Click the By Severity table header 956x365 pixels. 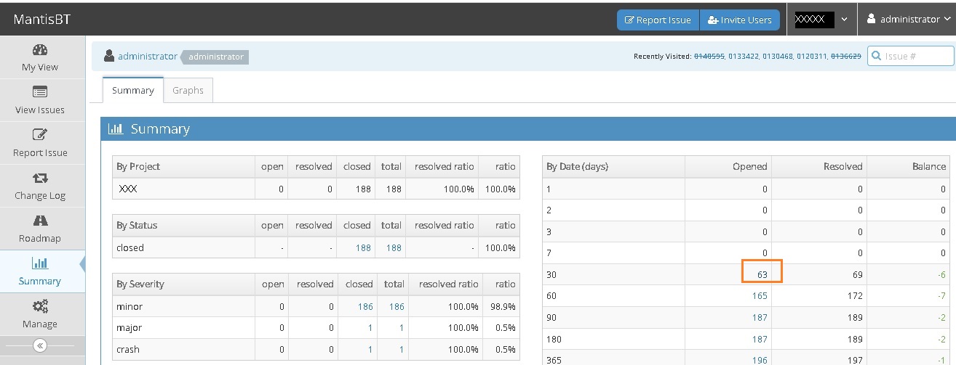(x=140, y=284)
